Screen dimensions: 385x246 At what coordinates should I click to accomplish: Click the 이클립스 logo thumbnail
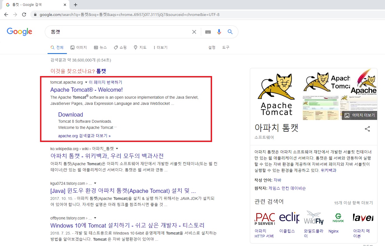[289, 218]
